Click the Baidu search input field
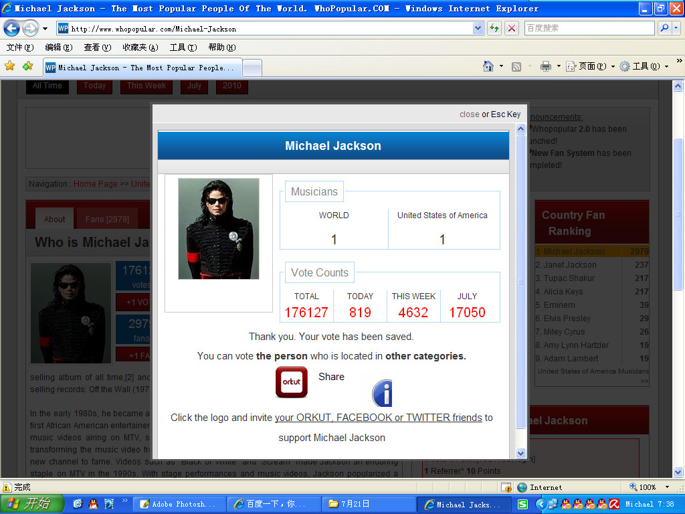The height and width of the screenshot is (514, 685). (587, 28)
